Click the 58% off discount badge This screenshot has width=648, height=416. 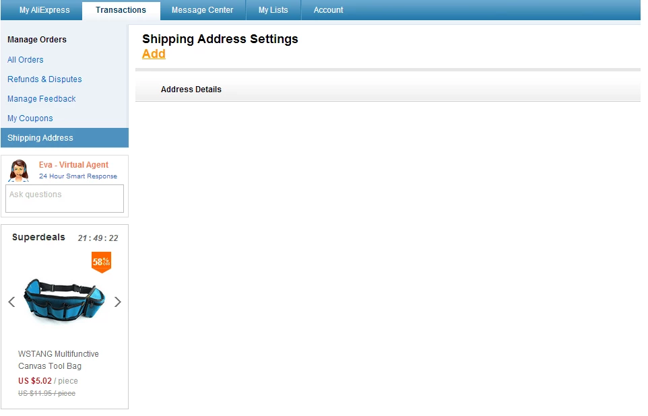(101, 262)
